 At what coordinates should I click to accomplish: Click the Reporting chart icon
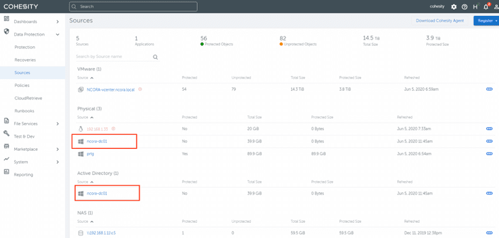tap(6, 172)
